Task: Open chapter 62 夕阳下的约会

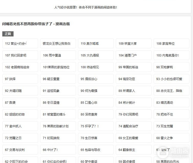Action: click(20, 160)
